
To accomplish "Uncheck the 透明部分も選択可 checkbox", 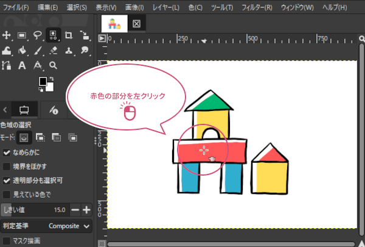I will coord(7,181).
